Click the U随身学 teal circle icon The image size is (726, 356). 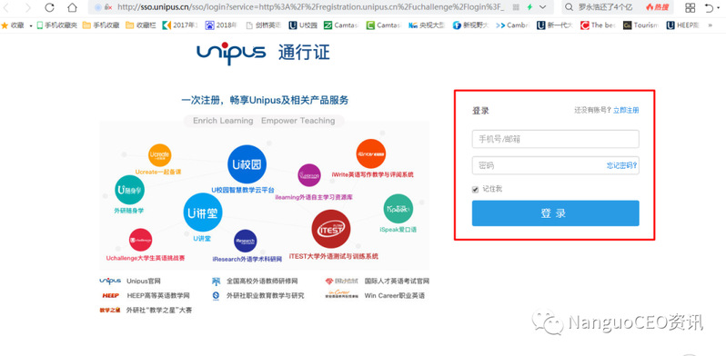tap(129, 190)
